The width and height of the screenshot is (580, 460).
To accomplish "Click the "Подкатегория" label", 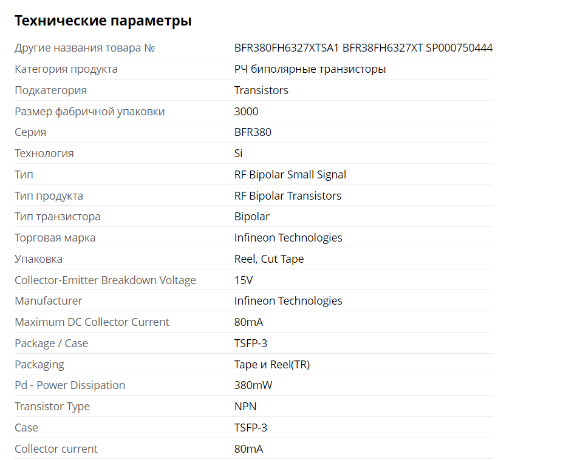I will point(50,90).
